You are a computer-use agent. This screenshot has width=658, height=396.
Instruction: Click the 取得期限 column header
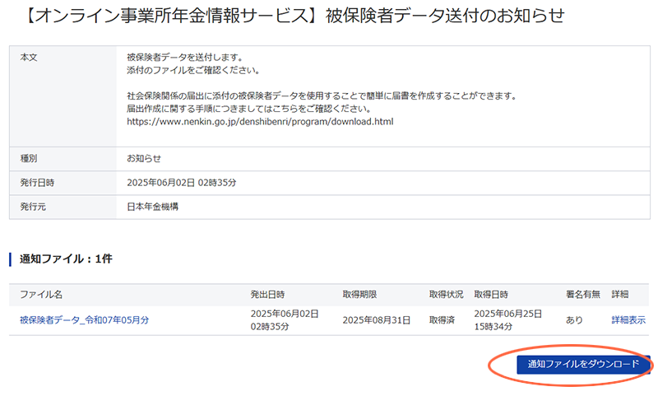pos(359,295)
